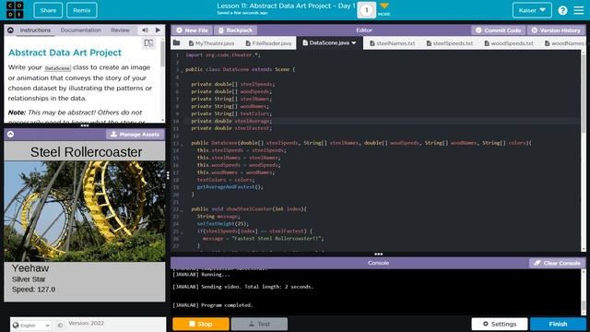This screenshot has height=332, width=590.
Task: Expand the MORE lesson dropdown arrow
Action: coord(383,6)
